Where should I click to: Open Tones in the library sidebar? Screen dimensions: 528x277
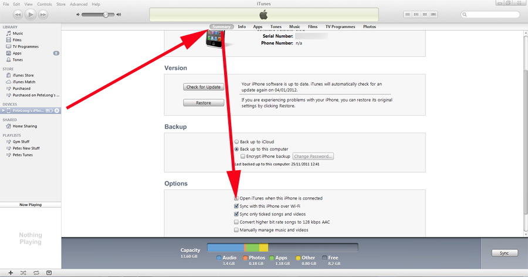click(18, 60)
